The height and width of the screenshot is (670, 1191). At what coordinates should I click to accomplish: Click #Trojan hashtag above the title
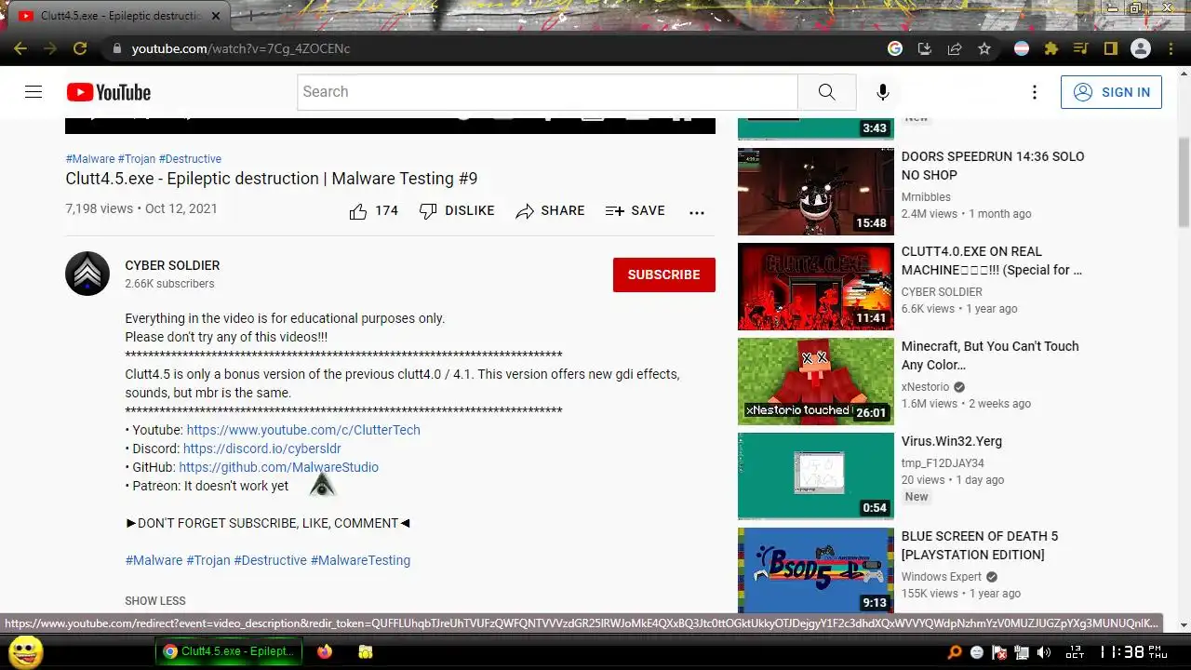[137, 159]
